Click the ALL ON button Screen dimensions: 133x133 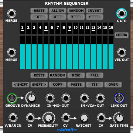pos(58,11)
